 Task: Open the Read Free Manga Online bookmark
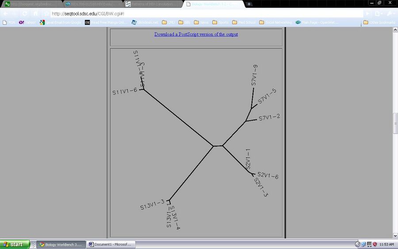point(105,22)
